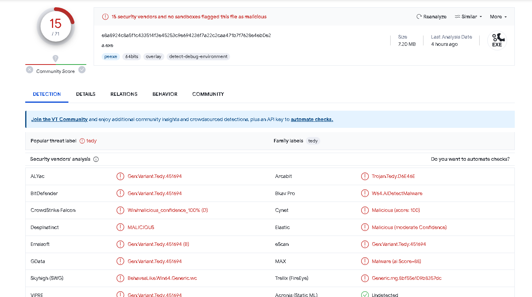532x297 pixels.
Task: Select the peexe tag
Action: pos(111,56)
